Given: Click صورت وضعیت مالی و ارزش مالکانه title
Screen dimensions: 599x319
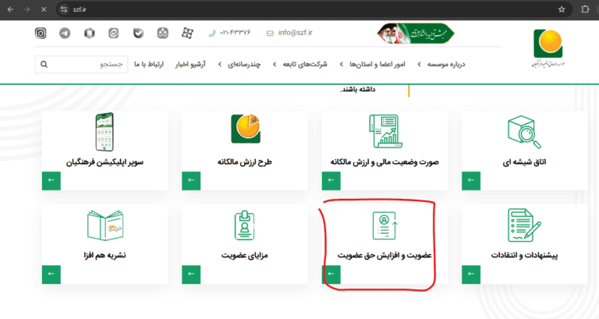Looking at the screenshot, I should point(385,162).
